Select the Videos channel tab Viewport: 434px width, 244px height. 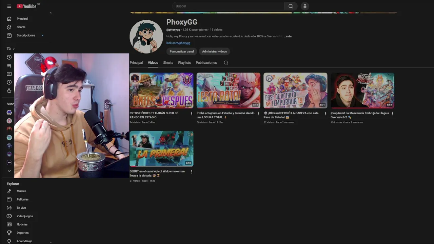[x=153, y=63]
